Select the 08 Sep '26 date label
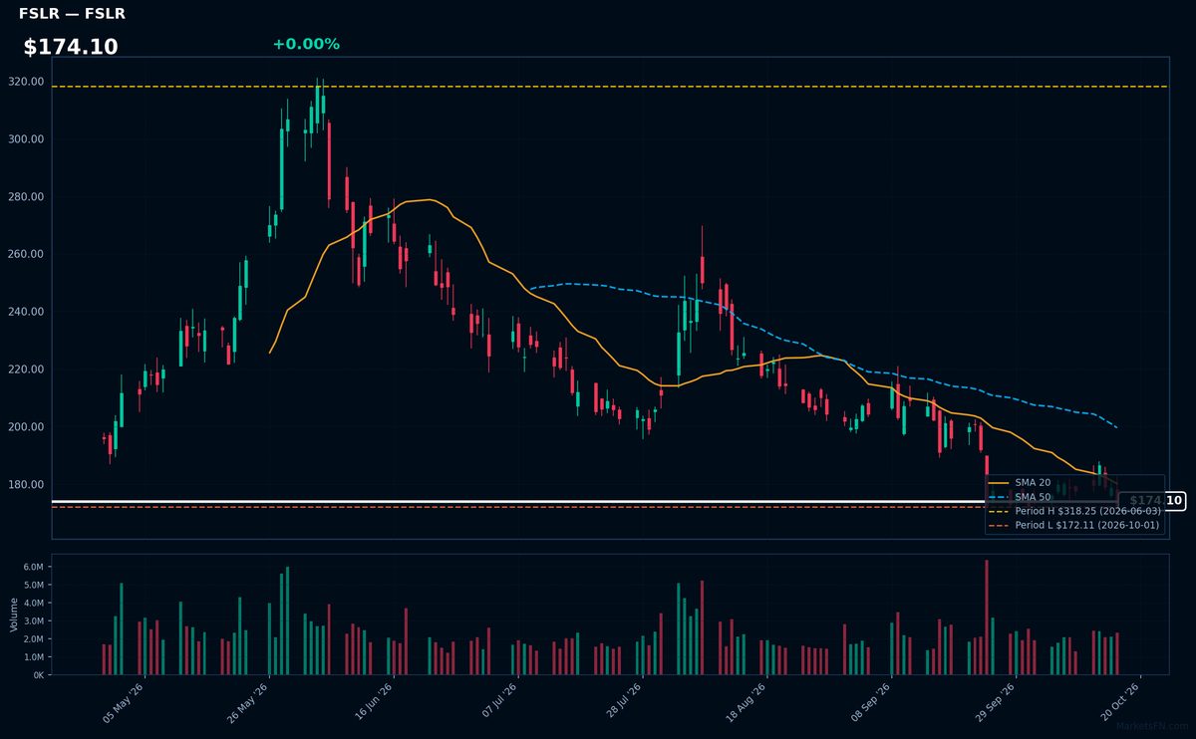 coord(871,702)
